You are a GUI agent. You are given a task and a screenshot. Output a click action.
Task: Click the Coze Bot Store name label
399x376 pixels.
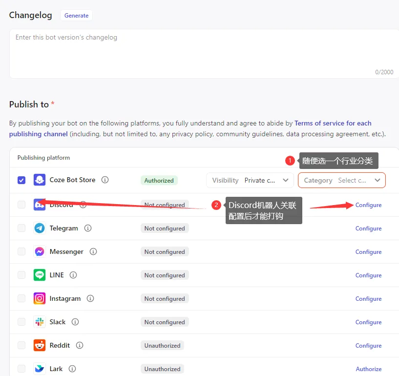pos(72,180)
